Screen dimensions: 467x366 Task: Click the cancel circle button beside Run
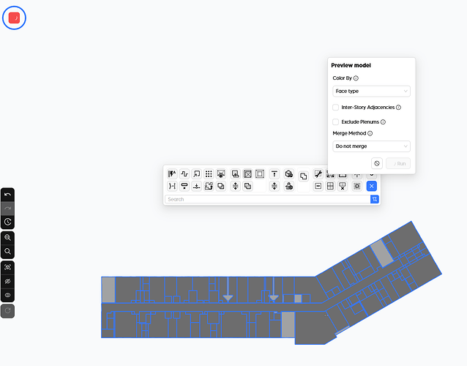pos(377,163)
